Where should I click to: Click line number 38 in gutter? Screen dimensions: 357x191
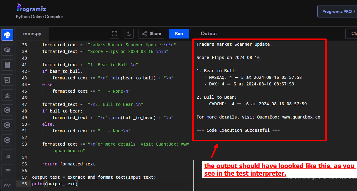24,45
